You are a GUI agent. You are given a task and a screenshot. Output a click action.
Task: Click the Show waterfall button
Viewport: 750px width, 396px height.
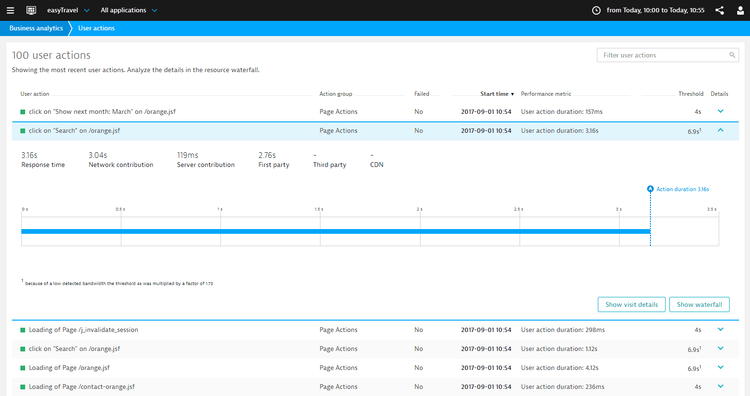[699, 304]
